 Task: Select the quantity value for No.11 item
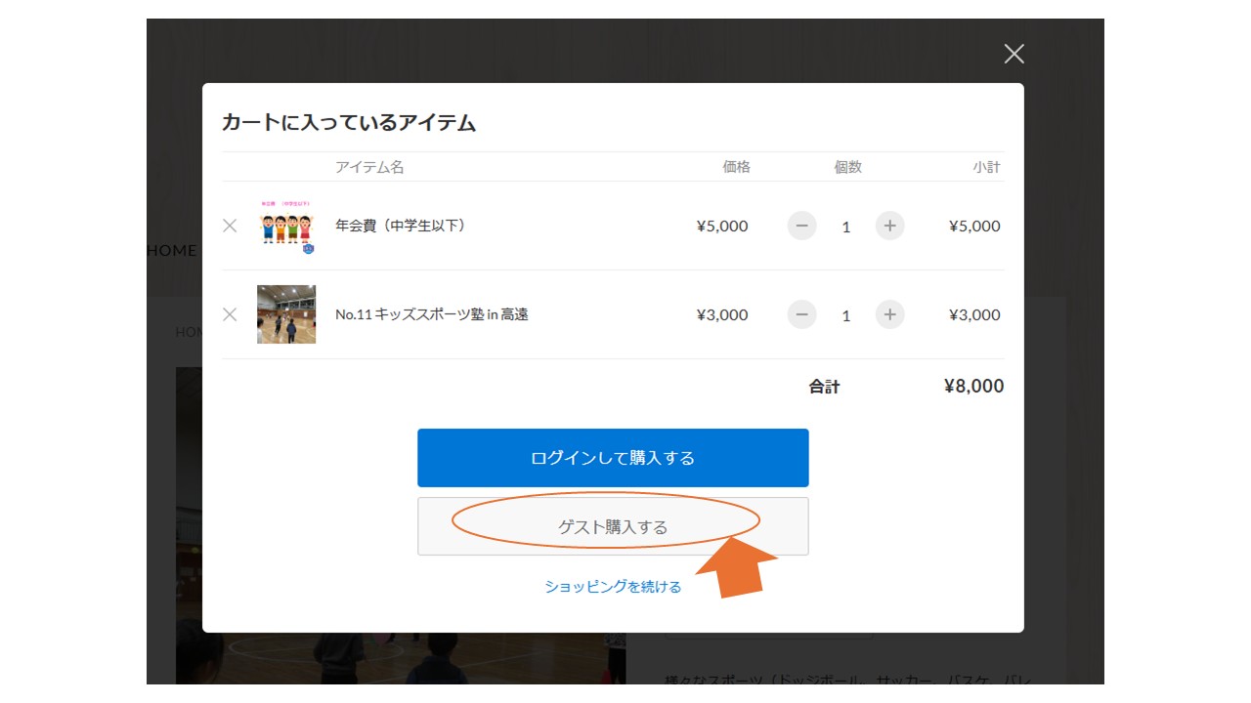[x=845, y=315]
